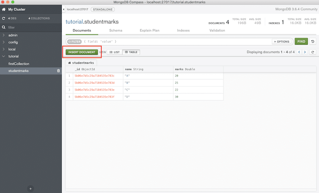Add a new database with plus button

coord(31,189)
